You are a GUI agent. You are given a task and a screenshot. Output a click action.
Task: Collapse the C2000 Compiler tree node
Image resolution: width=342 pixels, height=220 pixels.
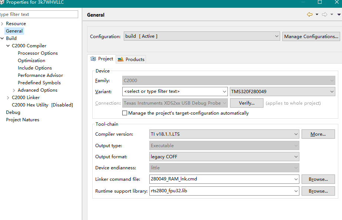pyautogui.click(x=8, y=46)
